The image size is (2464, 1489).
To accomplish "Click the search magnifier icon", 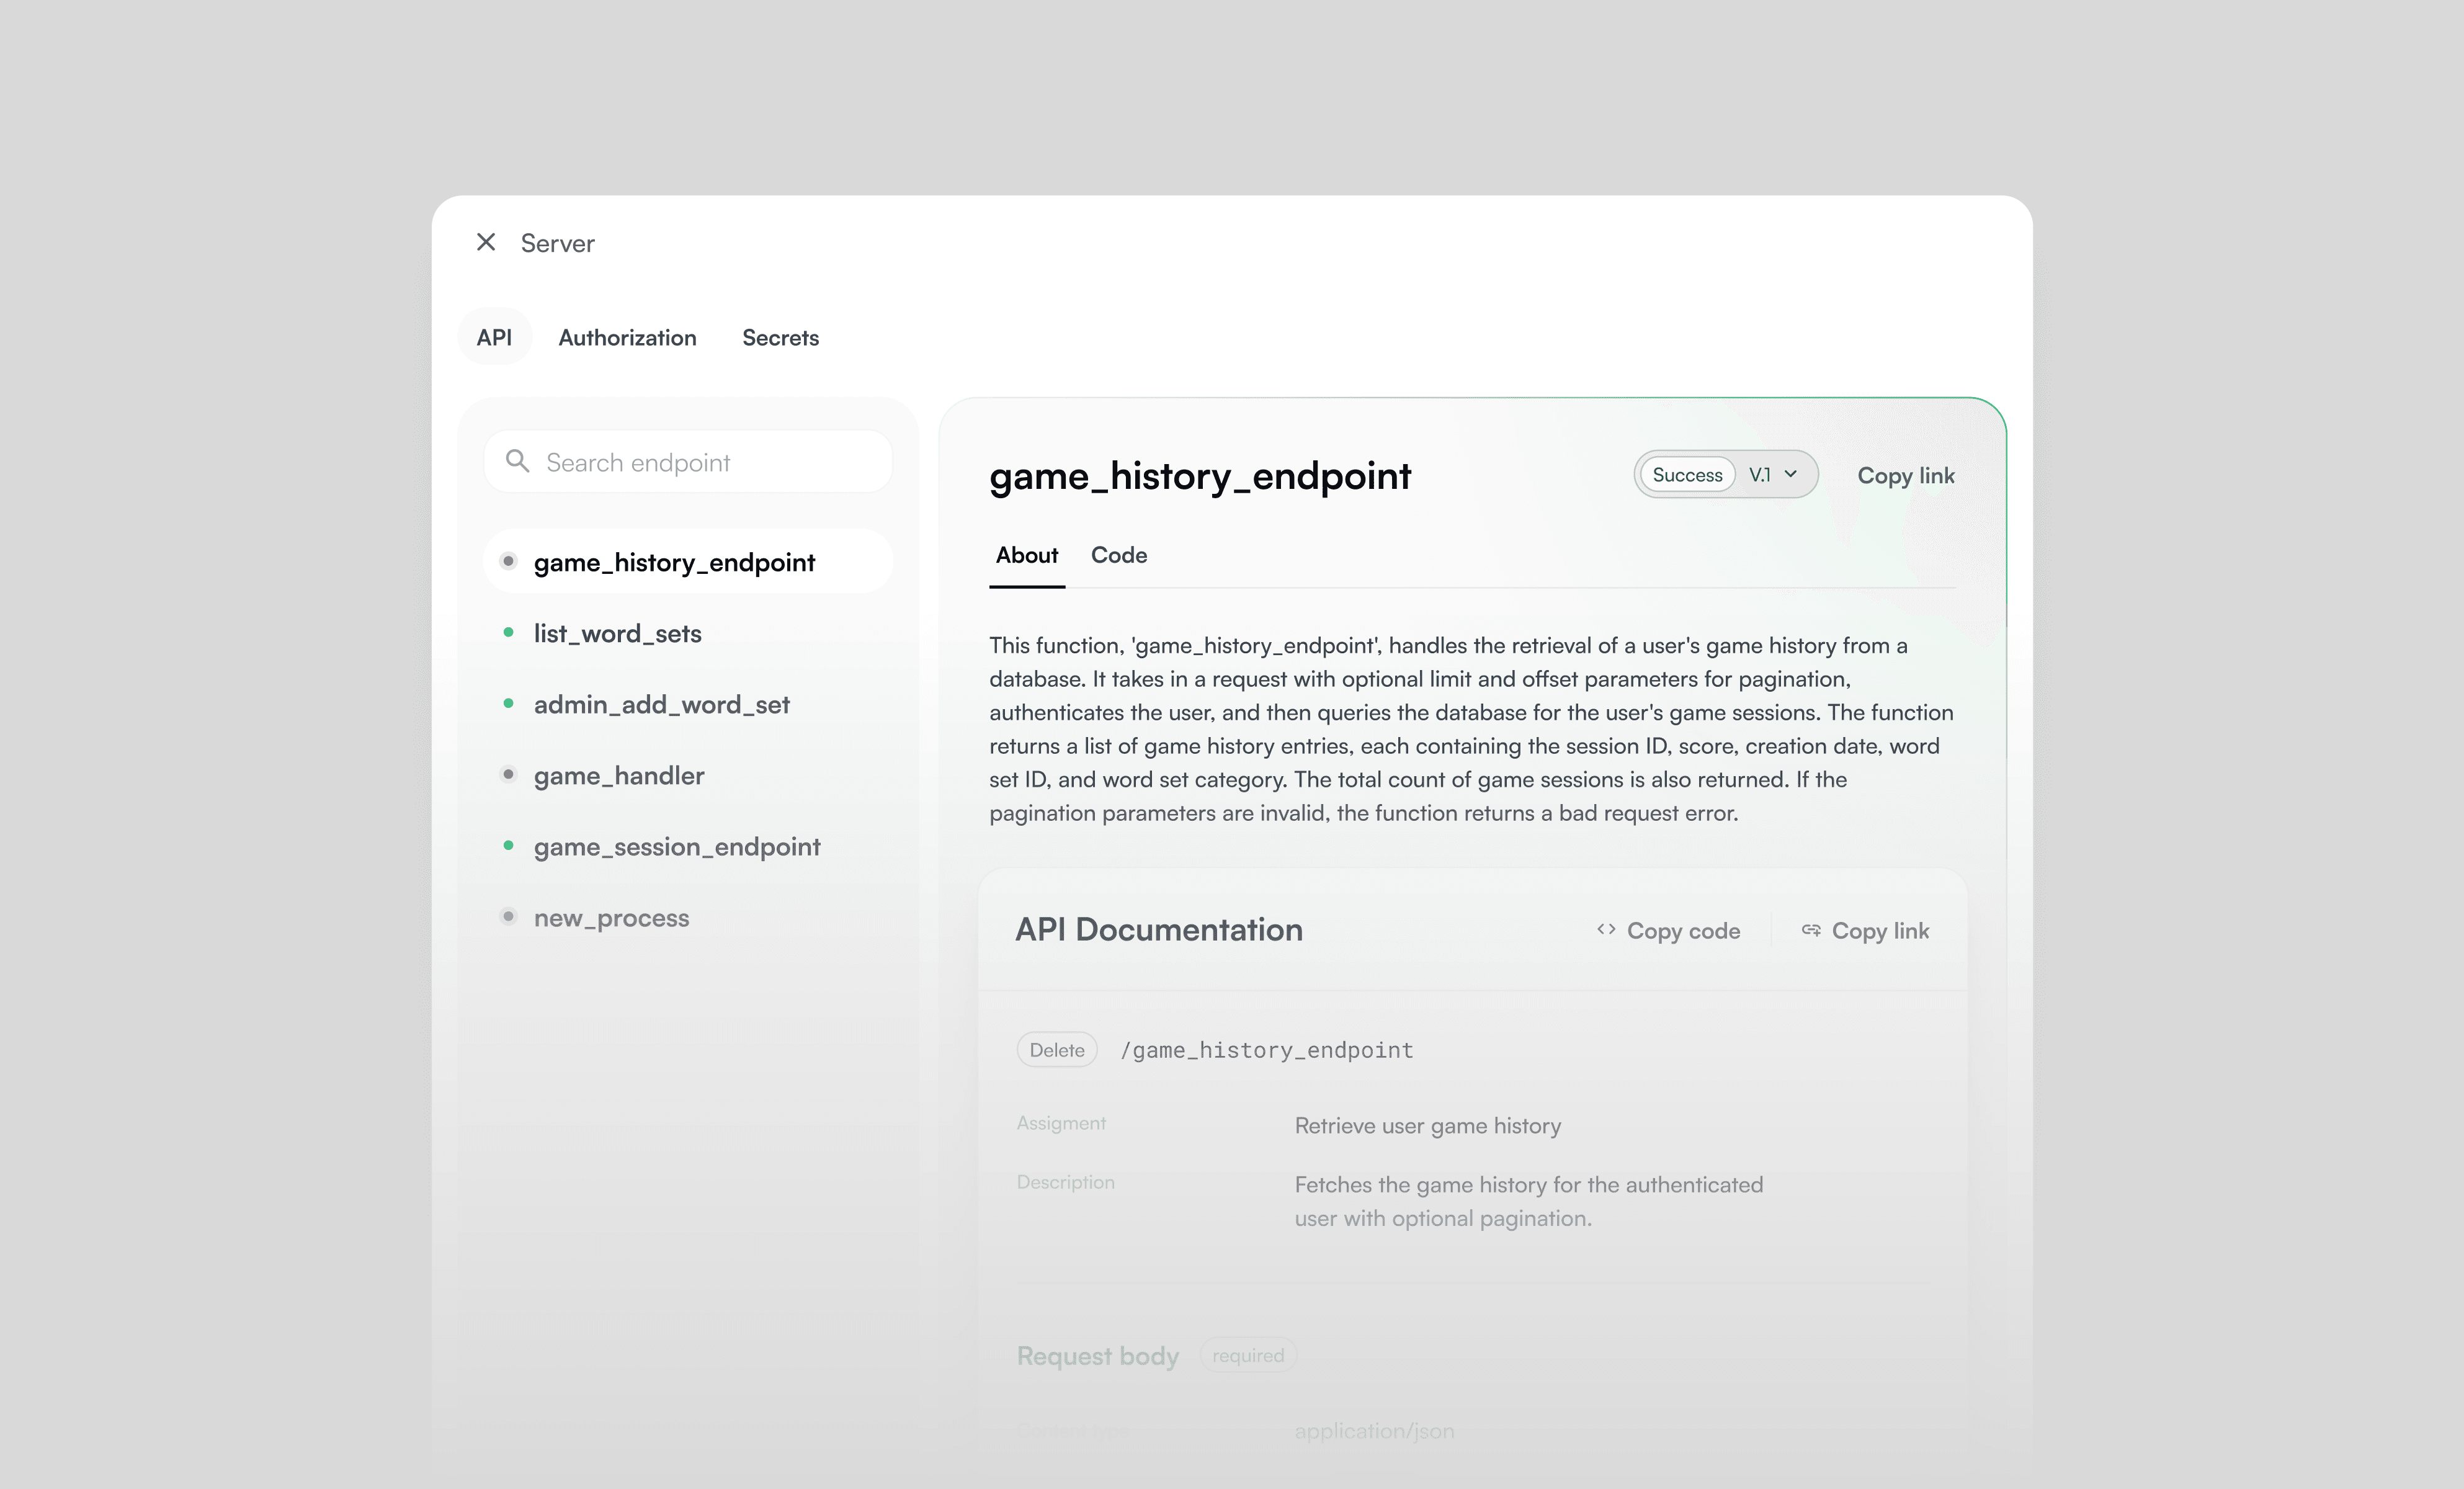I will pos(517,461).
